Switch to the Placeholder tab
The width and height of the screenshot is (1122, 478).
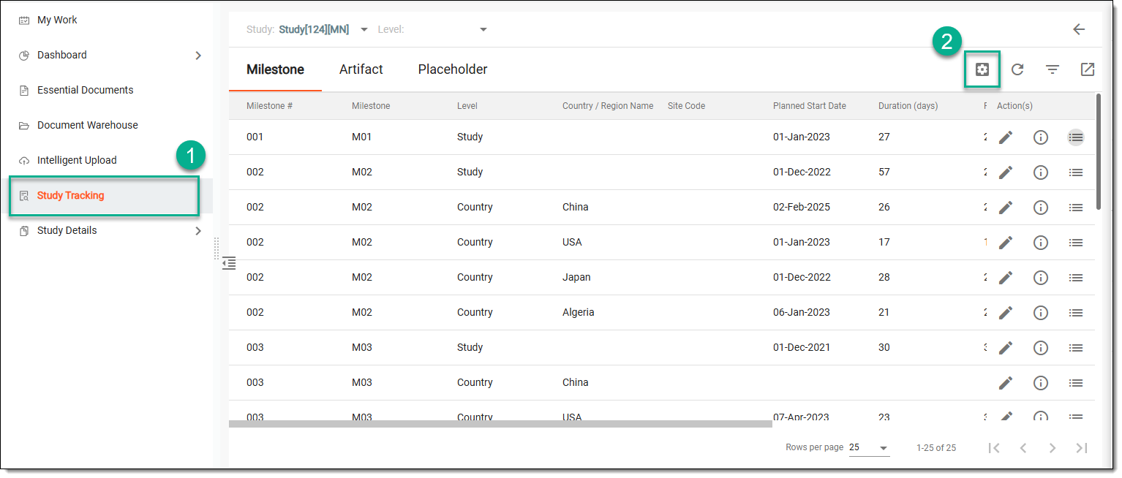[x=453, y=69]
